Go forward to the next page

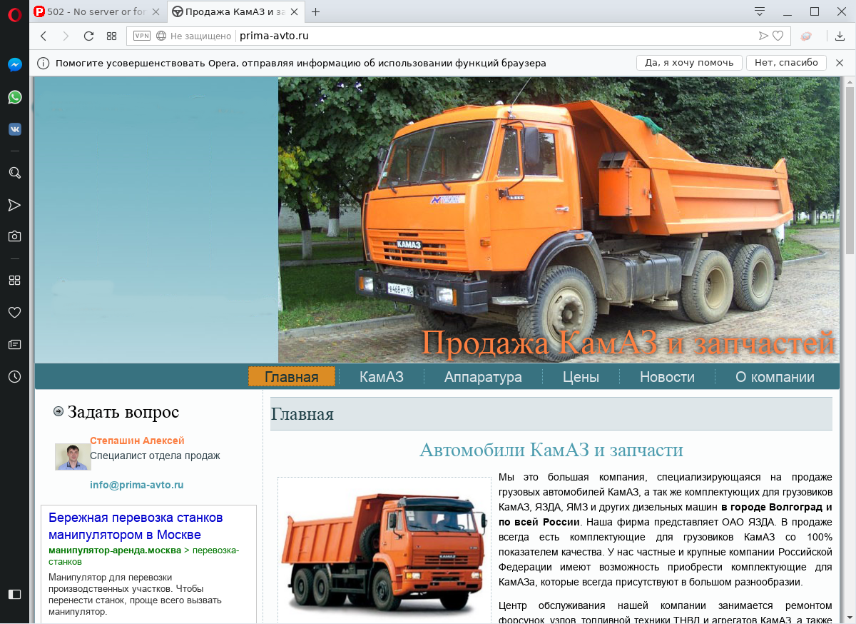coord(66,36)
